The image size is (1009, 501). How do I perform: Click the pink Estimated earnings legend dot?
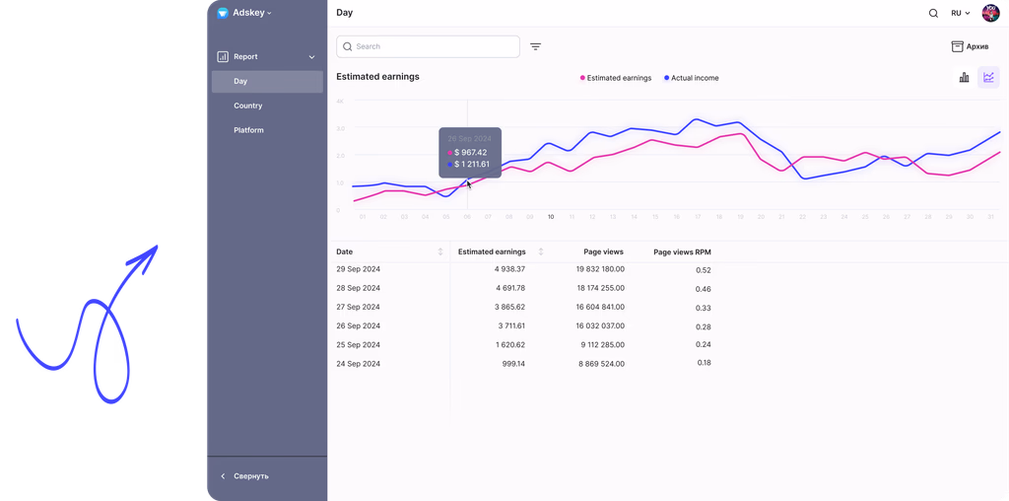(583, 78)
